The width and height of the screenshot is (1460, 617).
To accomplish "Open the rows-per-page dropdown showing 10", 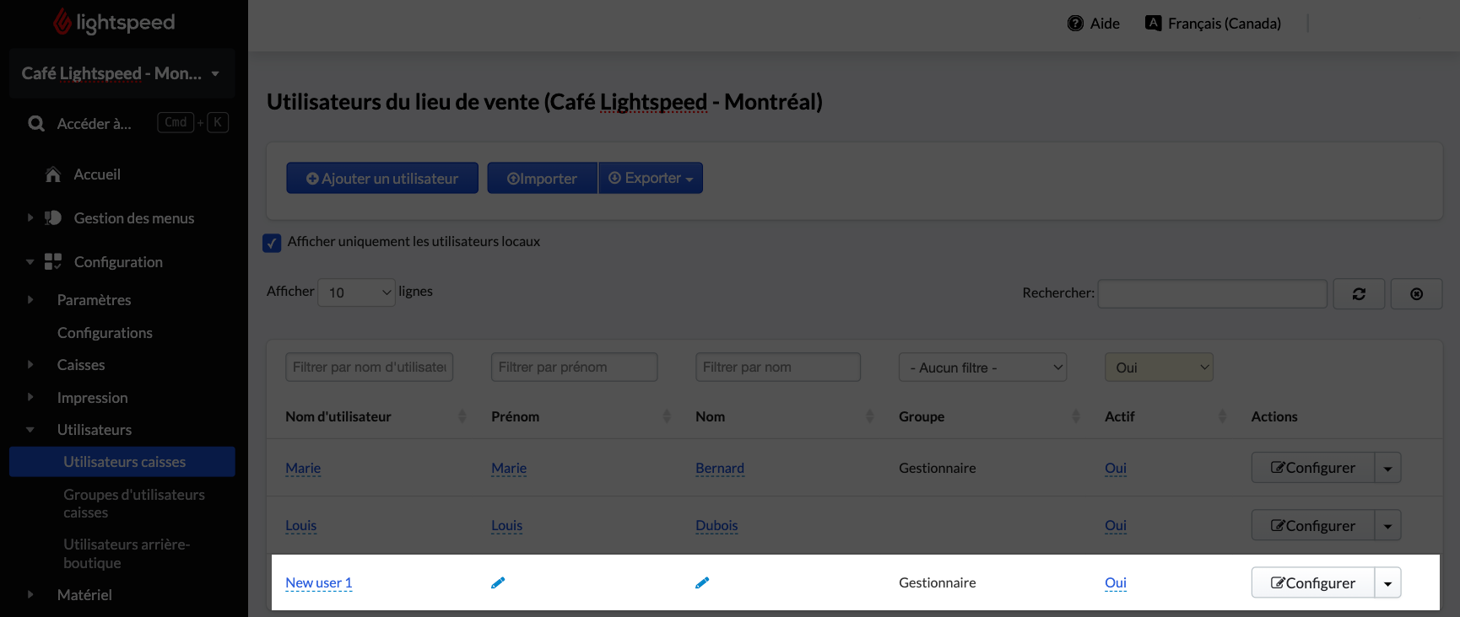I will [356, 292].
